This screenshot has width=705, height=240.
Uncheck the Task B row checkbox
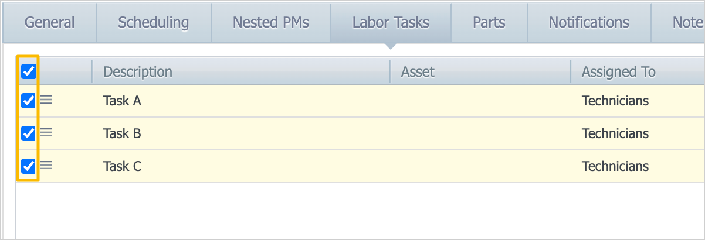point(28,133)
